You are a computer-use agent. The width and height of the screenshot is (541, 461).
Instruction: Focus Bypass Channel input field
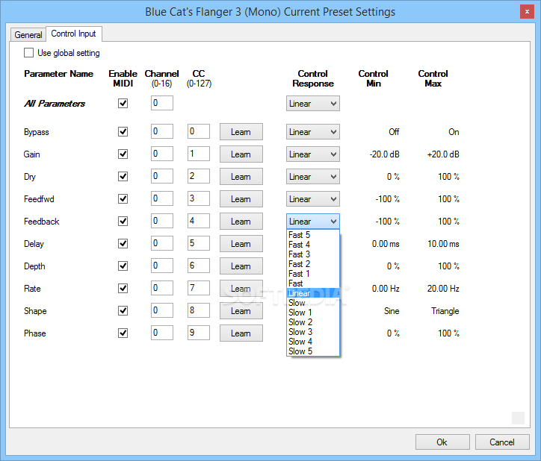pyautogui.click(x=162, y=131)
